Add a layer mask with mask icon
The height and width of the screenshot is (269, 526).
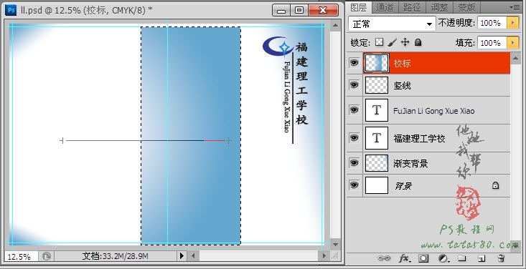pyautogui.click(x=423, y=258)
